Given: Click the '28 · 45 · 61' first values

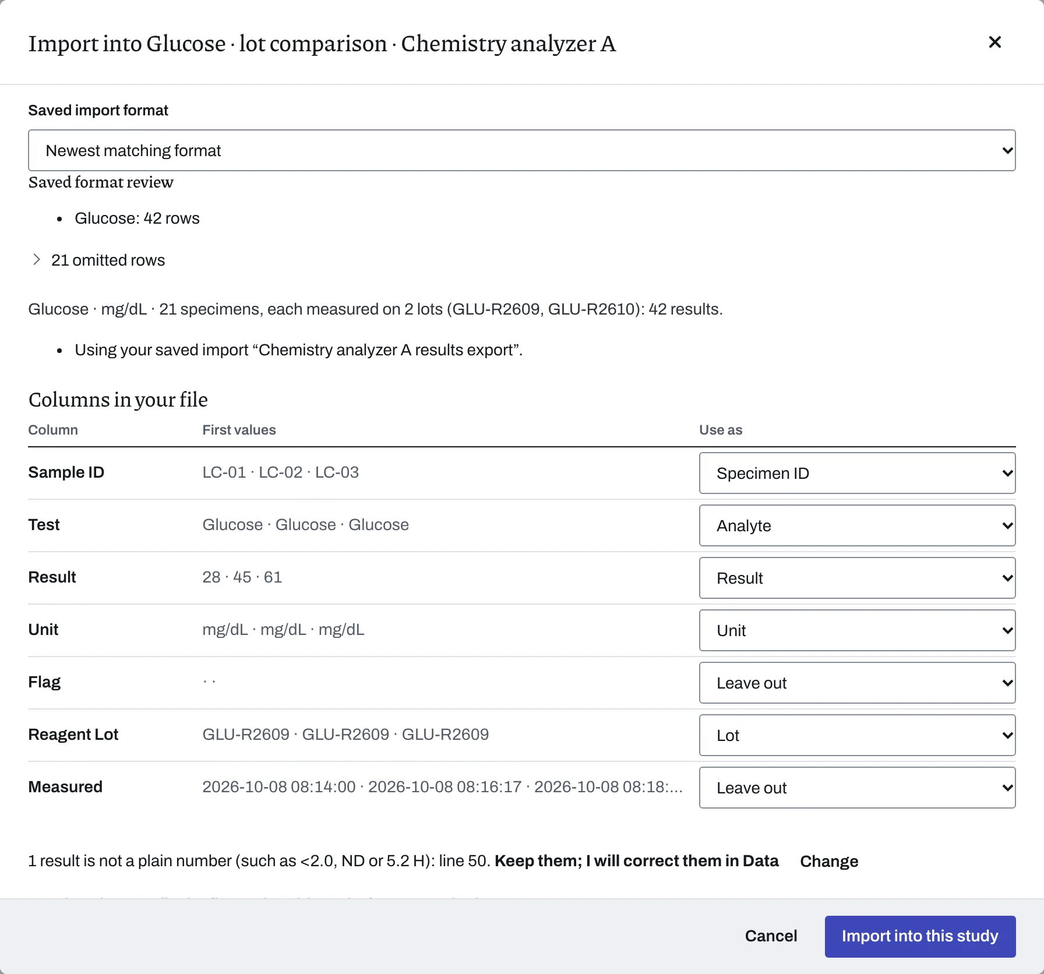Looking at the screenshot, I should click(242, 577).
